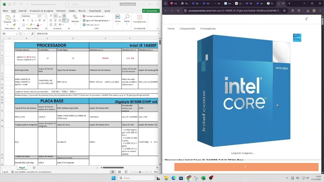Center text horizontally in Excel
Image resolution: width=324 pixels, height=182 pixels.
55,20
